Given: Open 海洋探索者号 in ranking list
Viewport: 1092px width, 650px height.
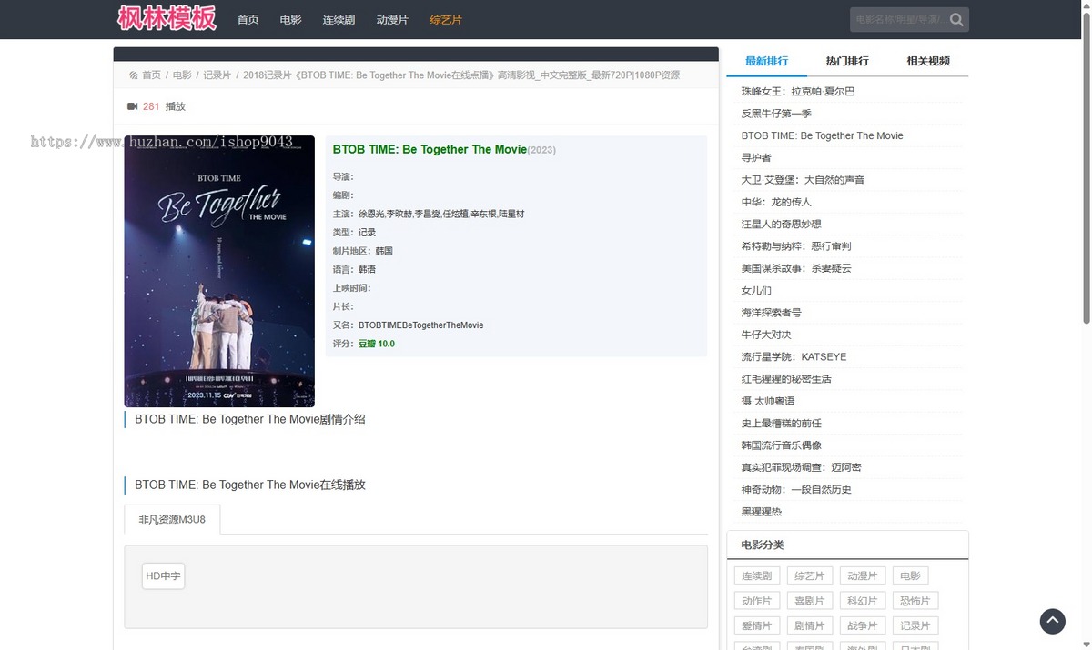Looking at the screenshot, I should tap(771, 313).
